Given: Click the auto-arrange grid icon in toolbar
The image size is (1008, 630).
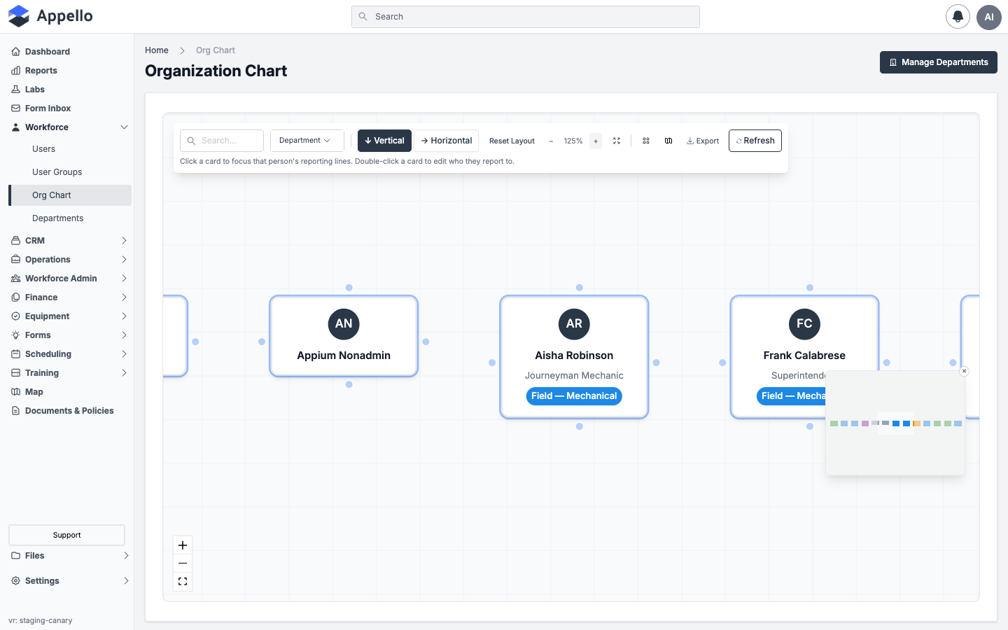Looking at the screenshot, I should [646, 141].
